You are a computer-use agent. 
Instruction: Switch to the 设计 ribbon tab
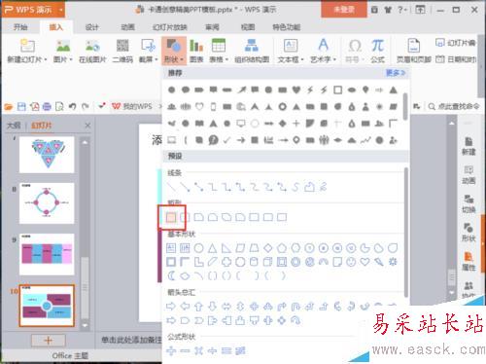(92, 27)
